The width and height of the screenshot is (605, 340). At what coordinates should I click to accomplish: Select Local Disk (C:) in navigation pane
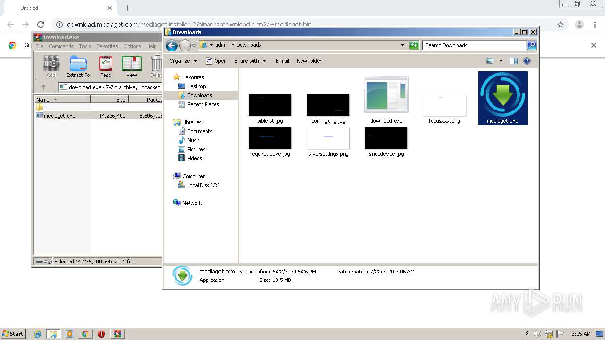click(199, 185)
